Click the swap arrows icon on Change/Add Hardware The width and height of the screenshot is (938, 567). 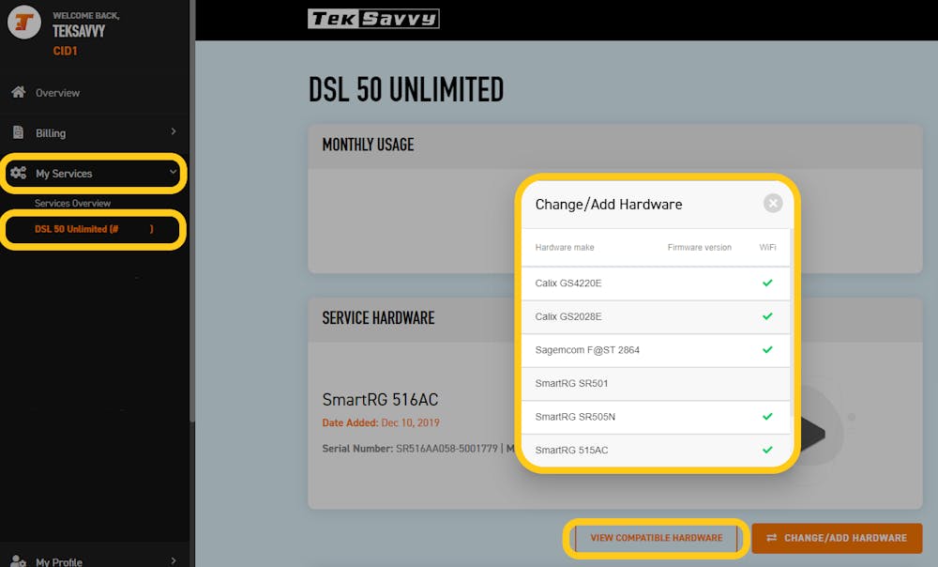tap(772, 538)
